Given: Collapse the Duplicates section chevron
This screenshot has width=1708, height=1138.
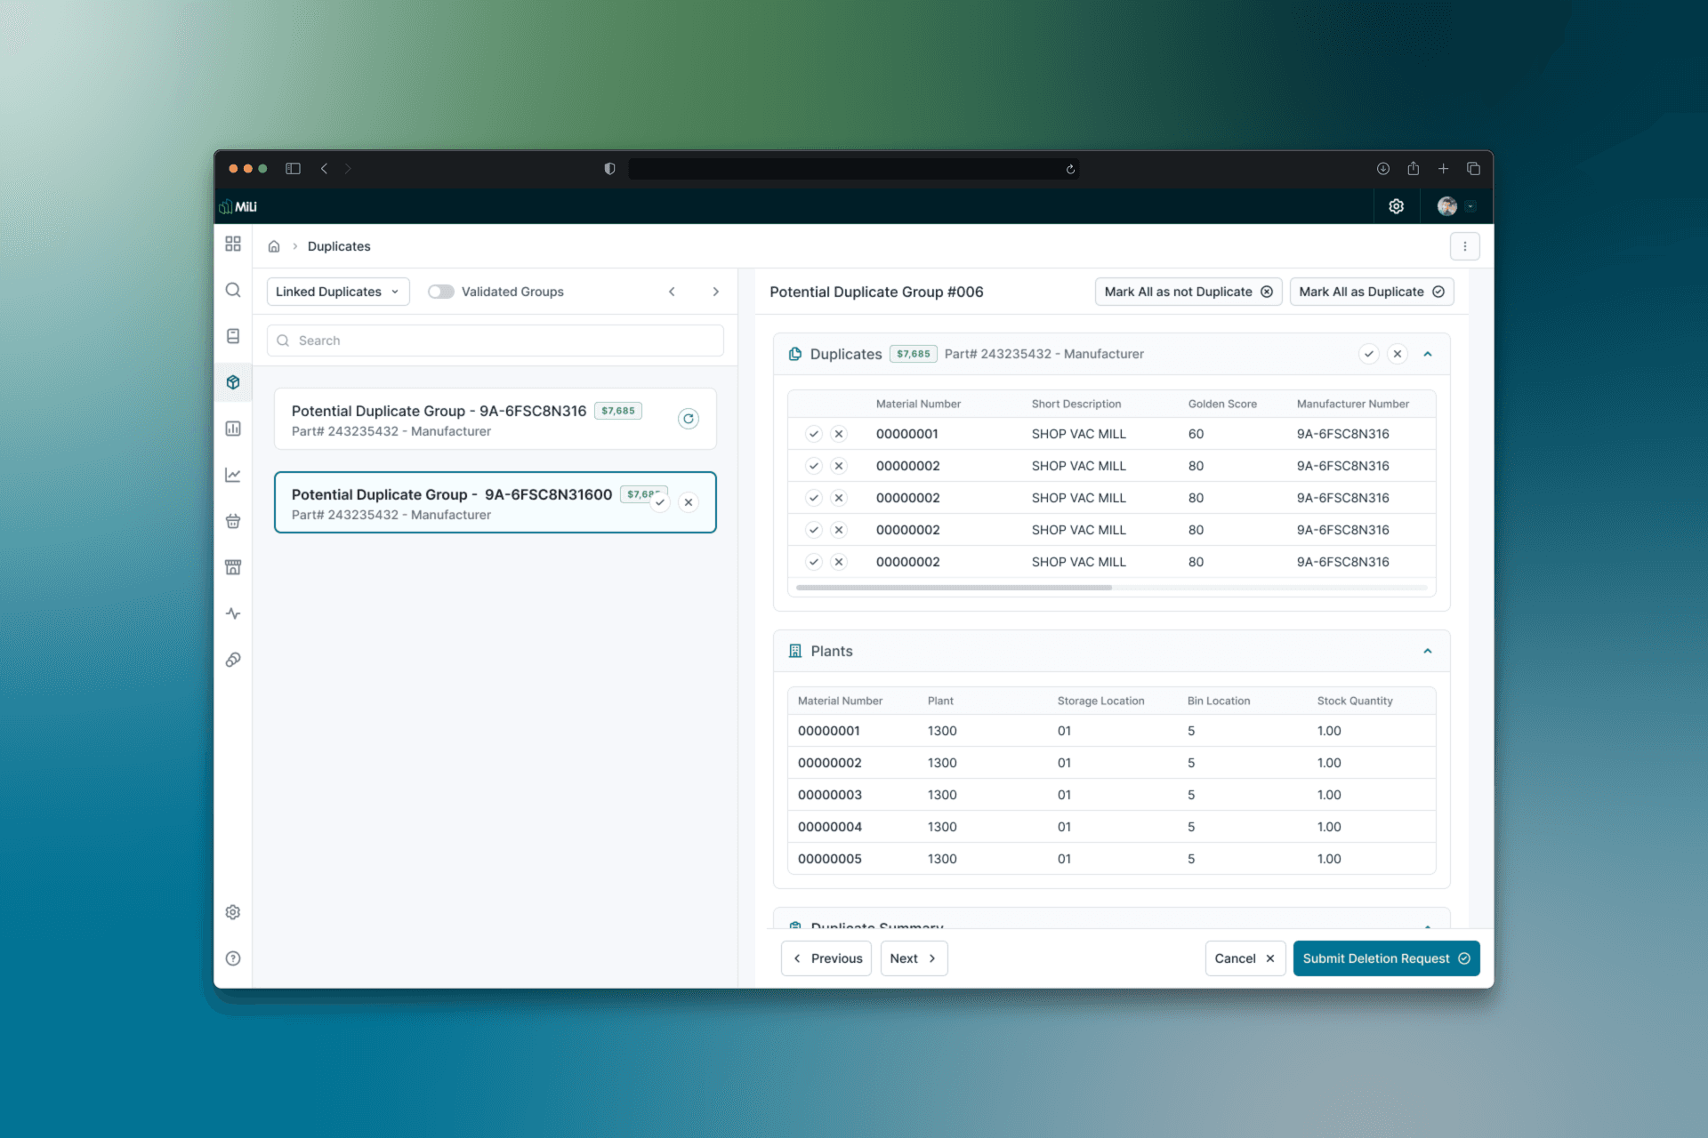Looking at the screenshot, I should pyautogui.click(x=1427, y=354).
